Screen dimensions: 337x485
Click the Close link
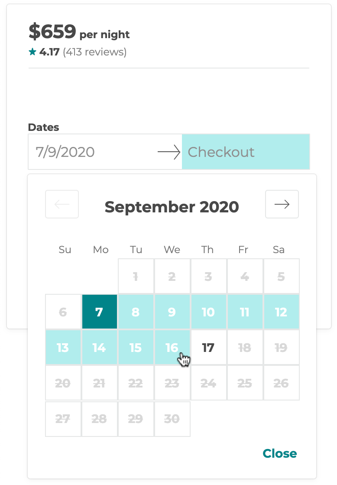click(279, 453)
